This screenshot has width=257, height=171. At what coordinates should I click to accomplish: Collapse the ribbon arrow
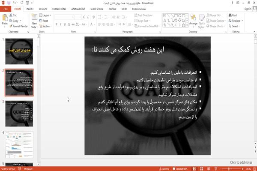coord(254,32)
